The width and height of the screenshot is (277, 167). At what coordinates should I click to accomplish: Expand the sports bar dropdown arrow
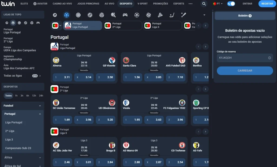(x=205, y=15)
